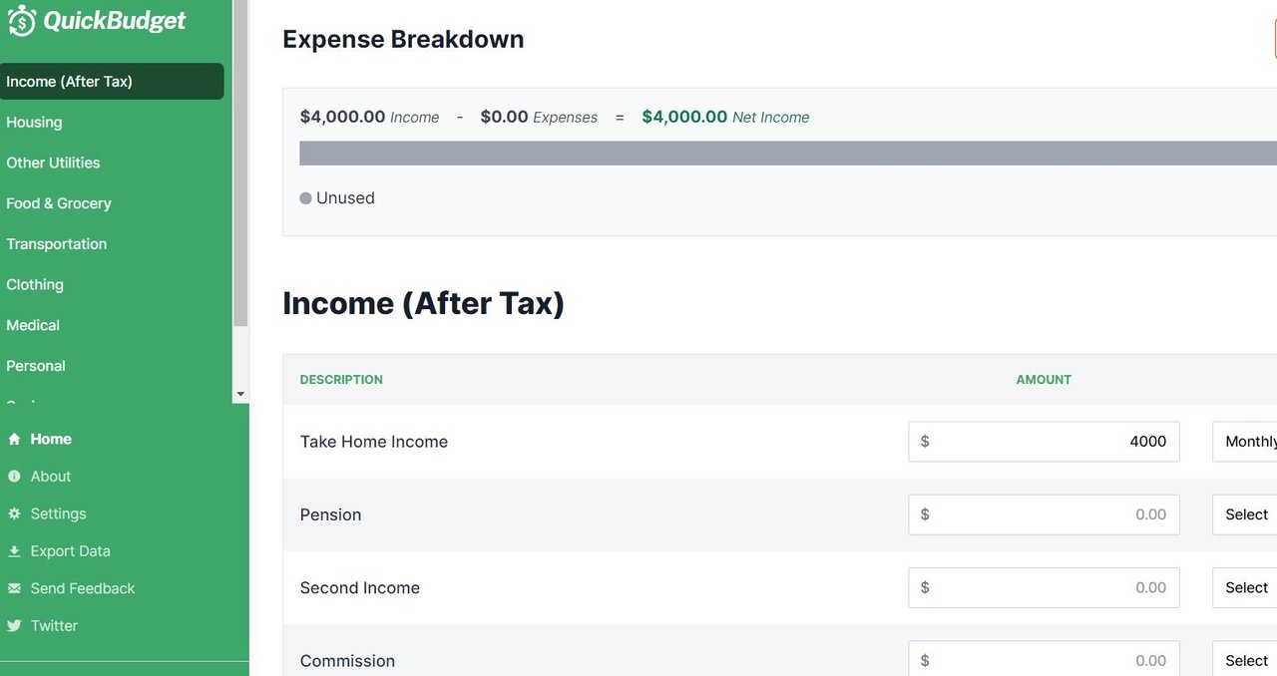
Task: Click the Take Home Income amount field
Action: pos(1044,442)
